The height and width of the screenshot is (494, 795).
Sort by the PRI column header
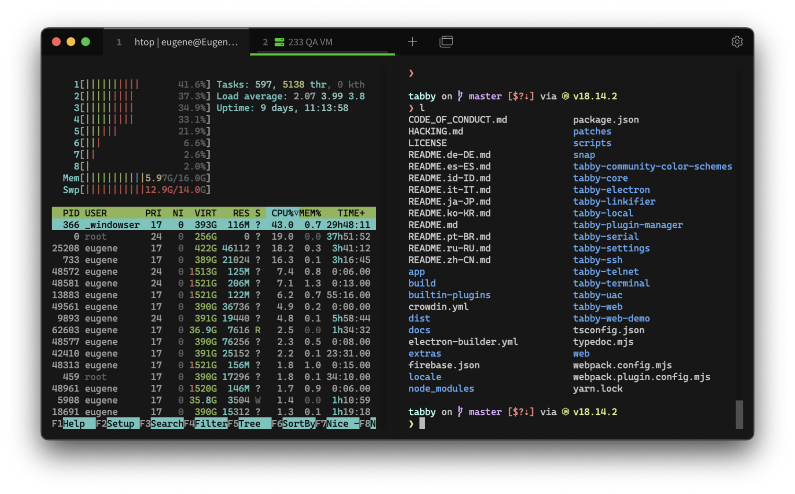click(153, 213)
